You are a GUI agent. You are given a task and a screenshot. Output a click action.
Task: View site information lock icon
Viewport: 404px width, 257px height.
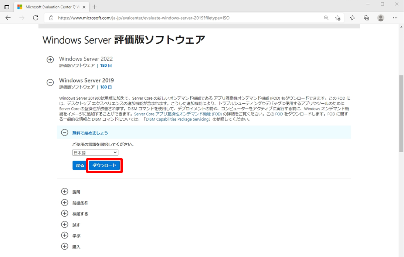tap(51, 18)
